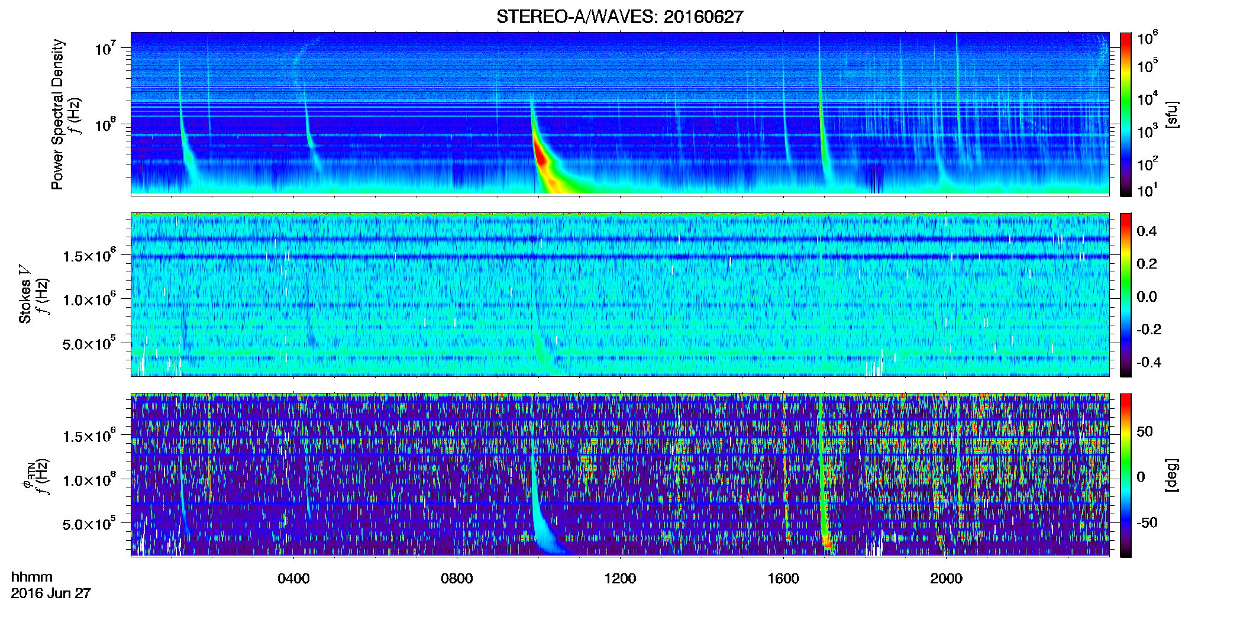Click the 10⁵ value on the sfu color bar
Image resolution: width=1240 pixels, height=639 pixels.
point(1148,66)
